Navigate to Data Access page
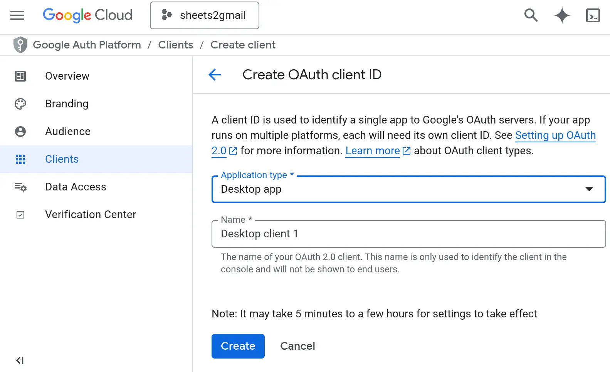The width and height of the screenshot is (610, 372). click(x=76, y=187)
